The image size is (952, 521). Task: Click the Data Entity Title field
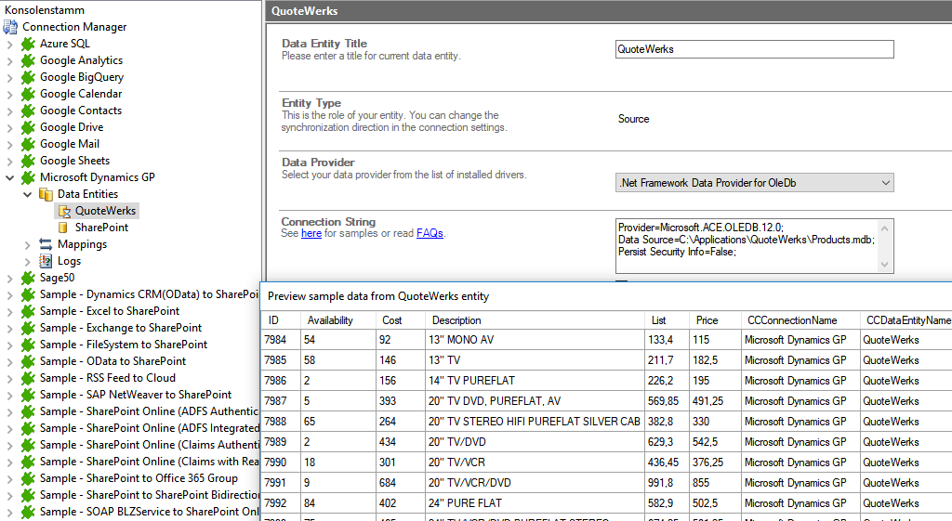[x=754, y=49]
